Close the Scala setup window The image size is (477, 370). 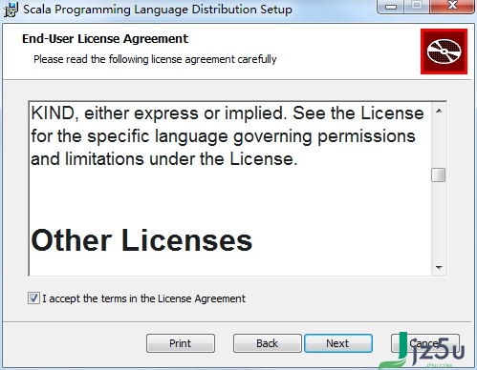[x=453, y=6]
